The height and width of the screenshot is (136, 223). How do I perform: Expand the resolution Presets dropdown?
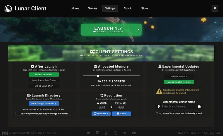(101, 114)
